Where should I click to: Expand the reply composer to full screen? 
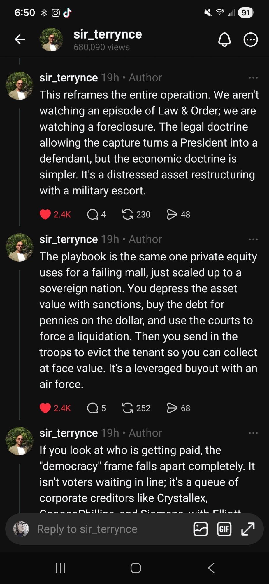[x=248, y=529]
